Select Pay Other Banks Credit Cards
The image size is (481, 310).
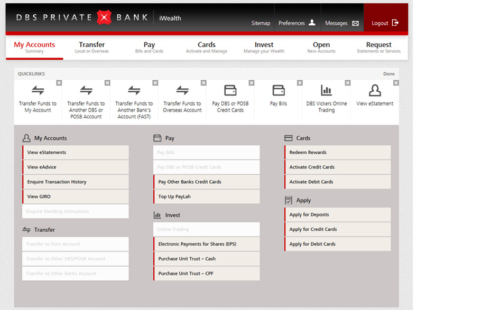pyautogui.click(x=207, y=182)
